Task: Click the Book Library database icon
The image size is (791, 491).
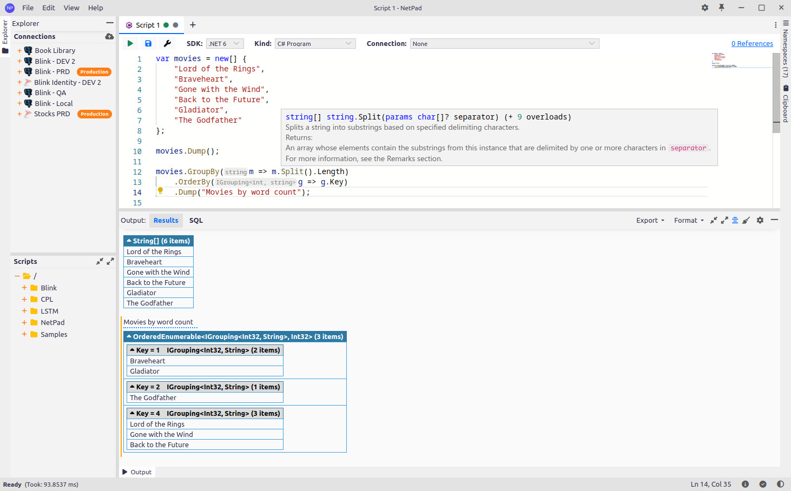Action: (x=28, y=50)
